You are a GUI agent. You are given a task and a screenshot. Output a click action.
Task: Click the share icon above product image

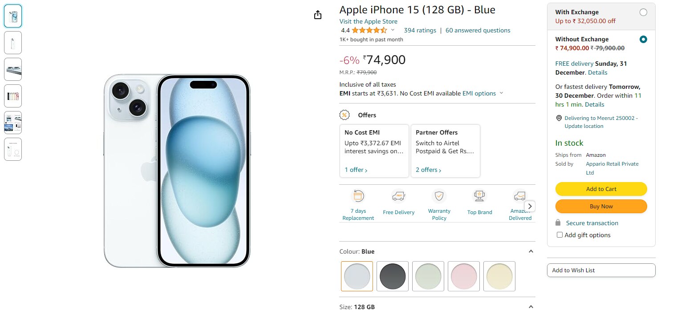(317, 15)
